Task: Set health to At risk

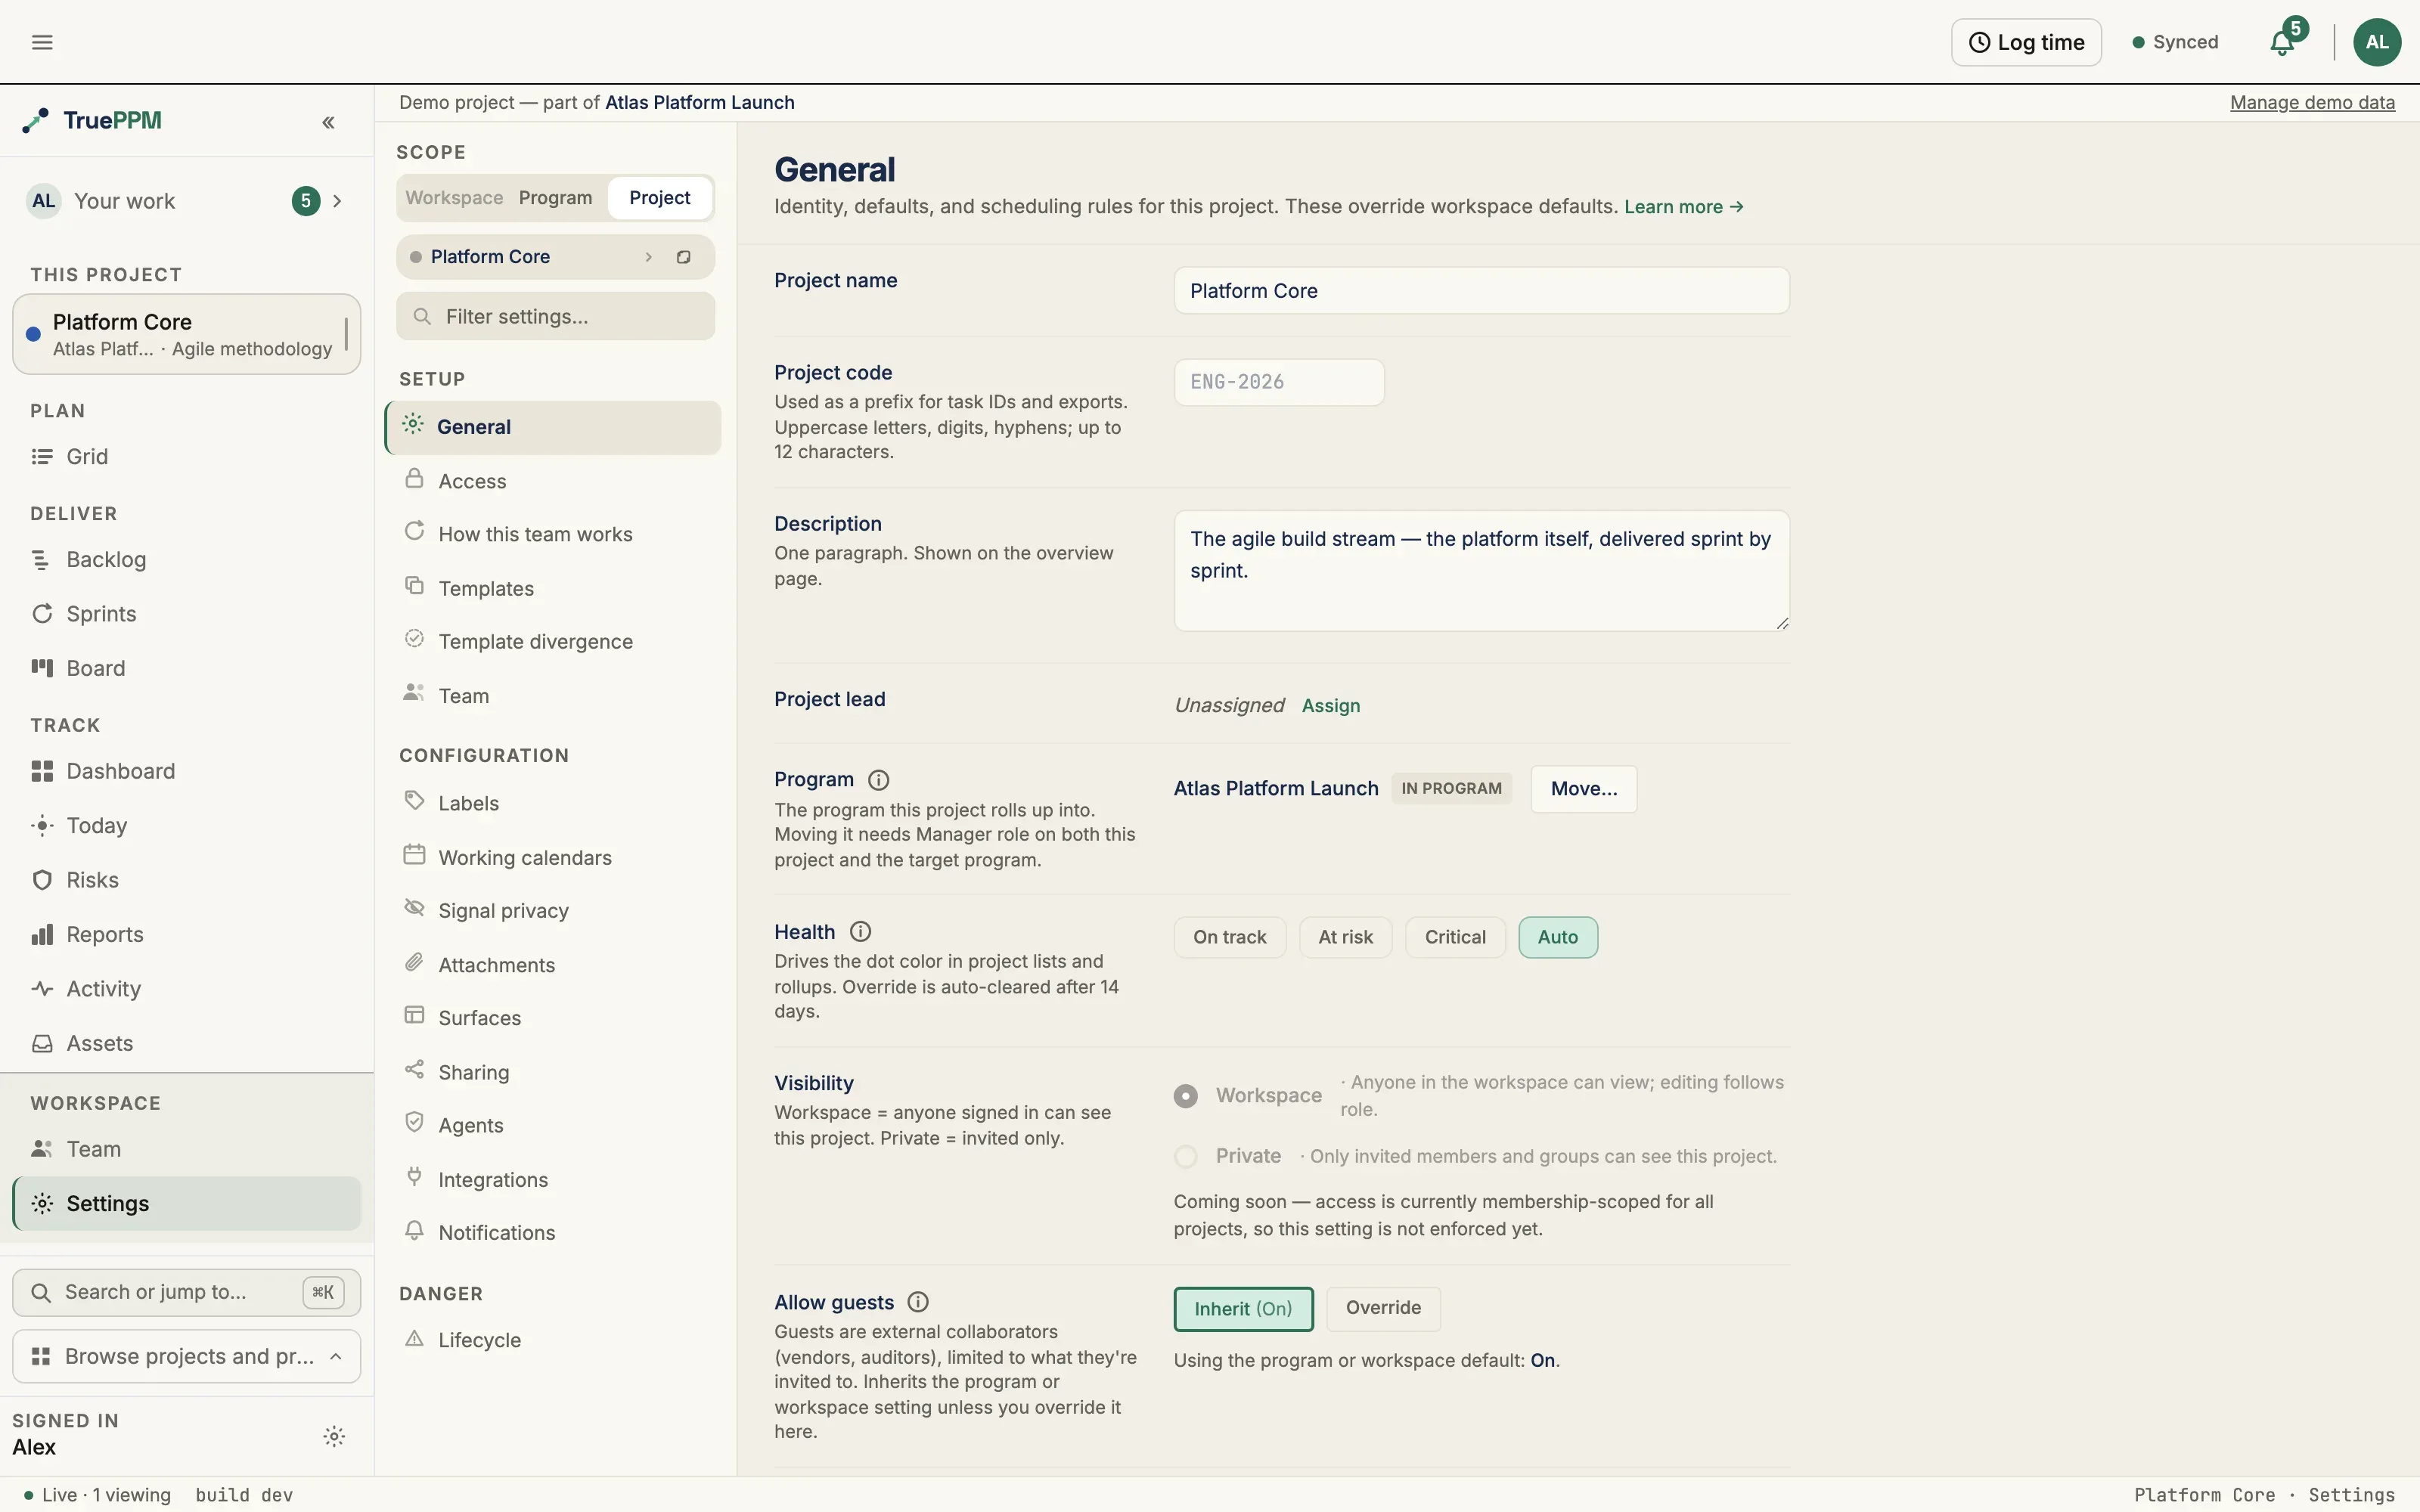Action: [1345, 937]
